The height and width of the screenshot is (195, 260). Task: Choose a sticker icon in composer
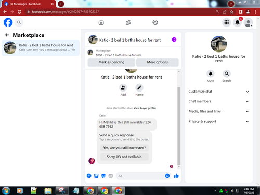[x=103, y=176]
